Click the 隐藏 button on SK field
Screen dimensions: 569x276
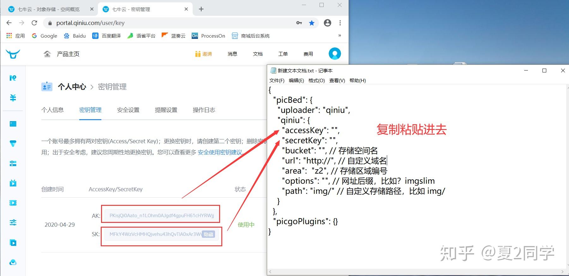coord(208,234)
